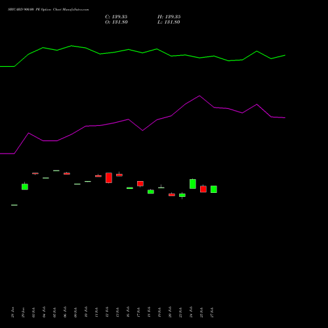
Task: Select the green candle above 29 Jan
Action: [x=25, y=186]
